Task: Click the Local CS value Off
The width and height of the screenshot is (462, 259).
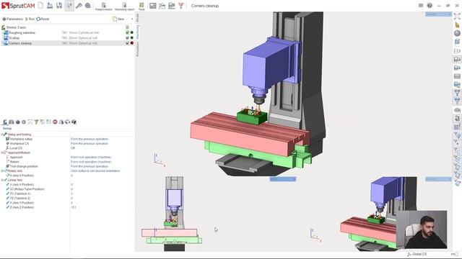Action: (x=73, y=148)
